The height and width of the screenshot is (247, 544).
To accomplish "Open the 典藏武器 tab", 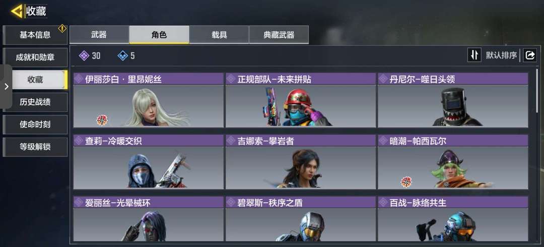I will [279, 35].
